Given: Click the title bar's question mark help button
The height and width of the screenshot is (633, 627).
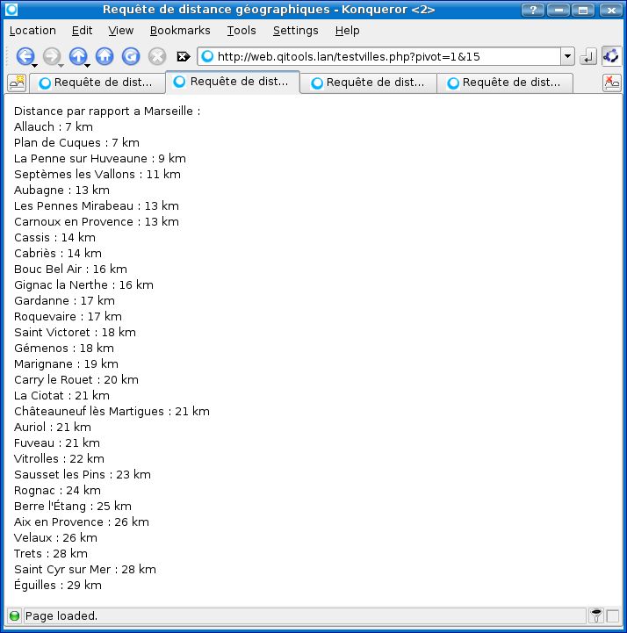Looking at the screenshot, I should pyautogui.click(x=532, y=10).
